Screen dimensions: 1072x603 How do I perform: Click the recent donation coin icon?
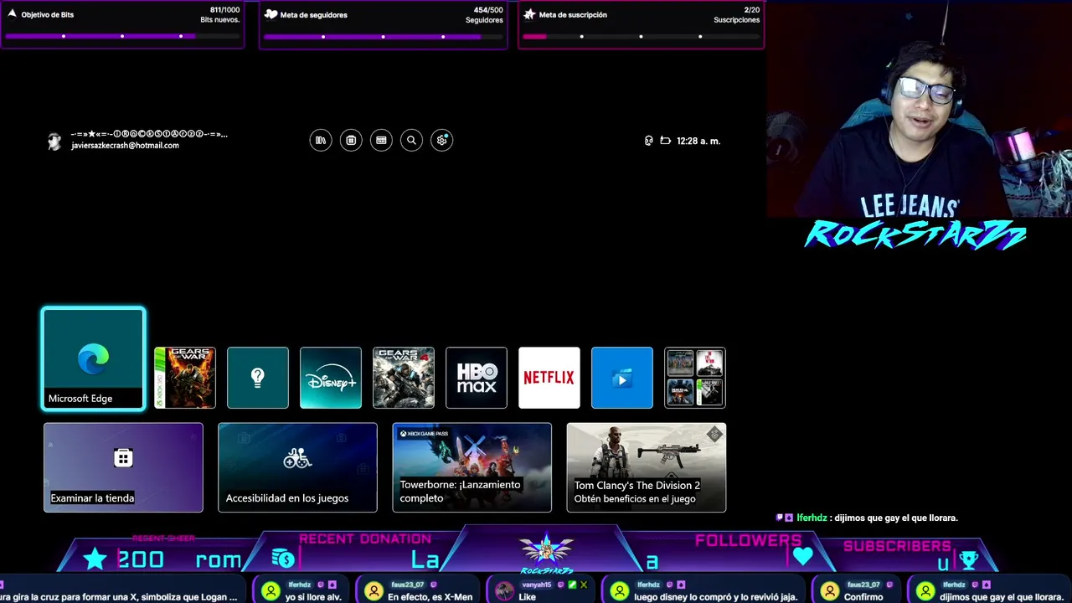[x=283, y=559]
